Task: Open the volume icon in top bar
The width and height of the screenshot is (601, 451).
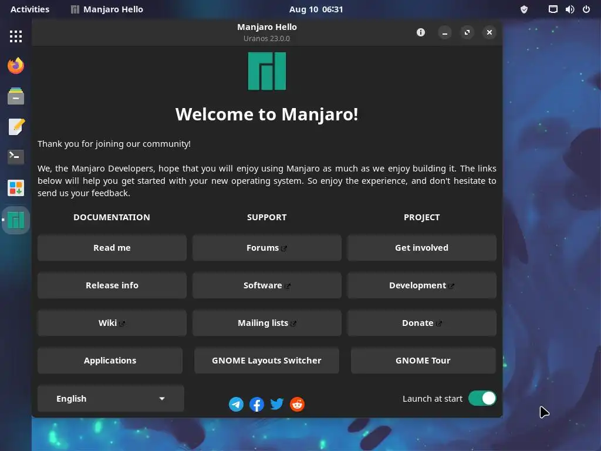Action: tap(569, 9)
